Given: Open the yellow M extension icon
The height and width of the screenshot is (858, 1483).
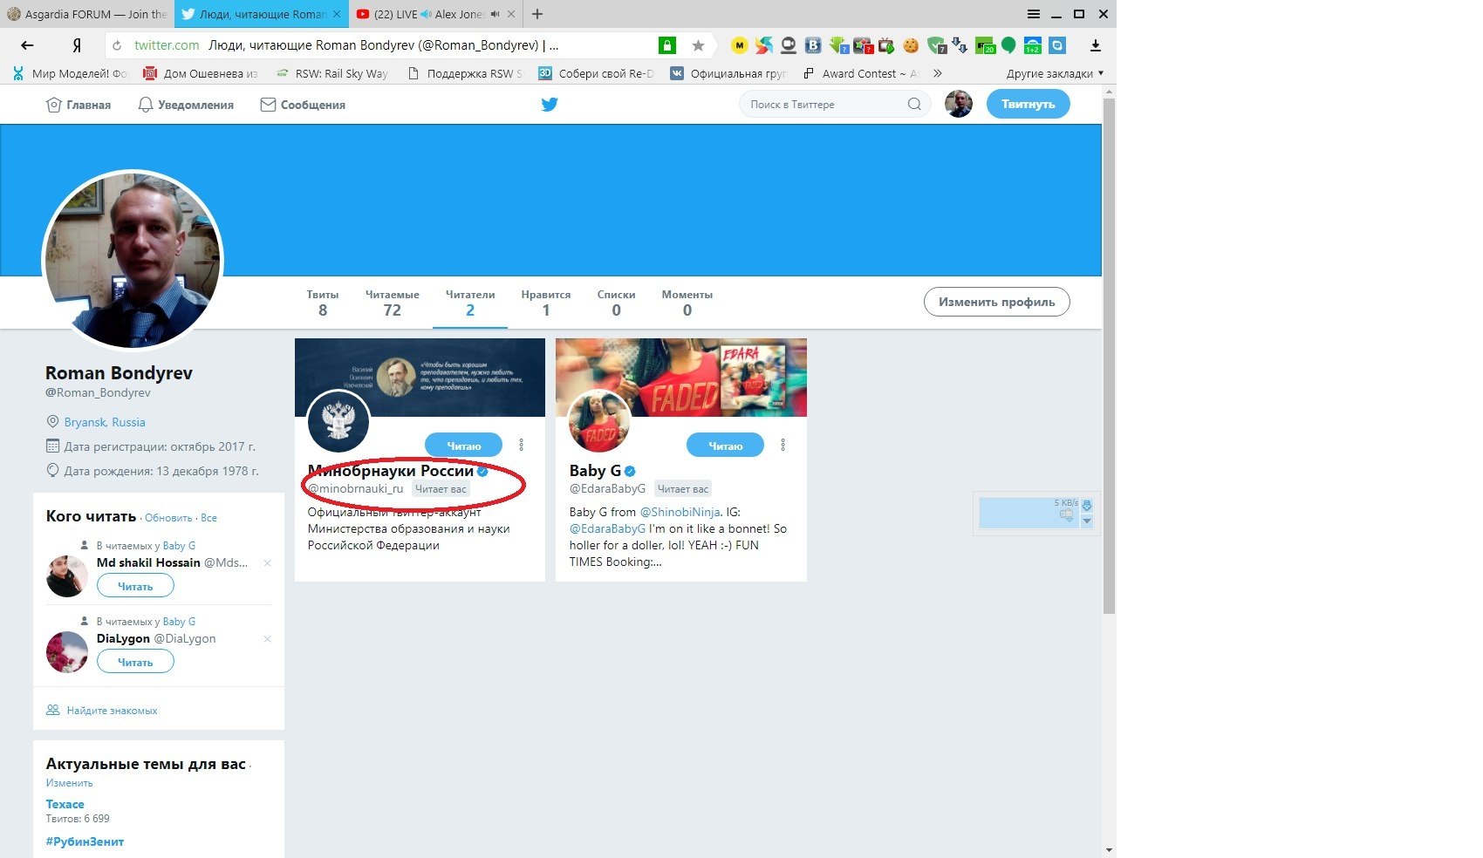Looking at the screenshot, I should point(739,45).
